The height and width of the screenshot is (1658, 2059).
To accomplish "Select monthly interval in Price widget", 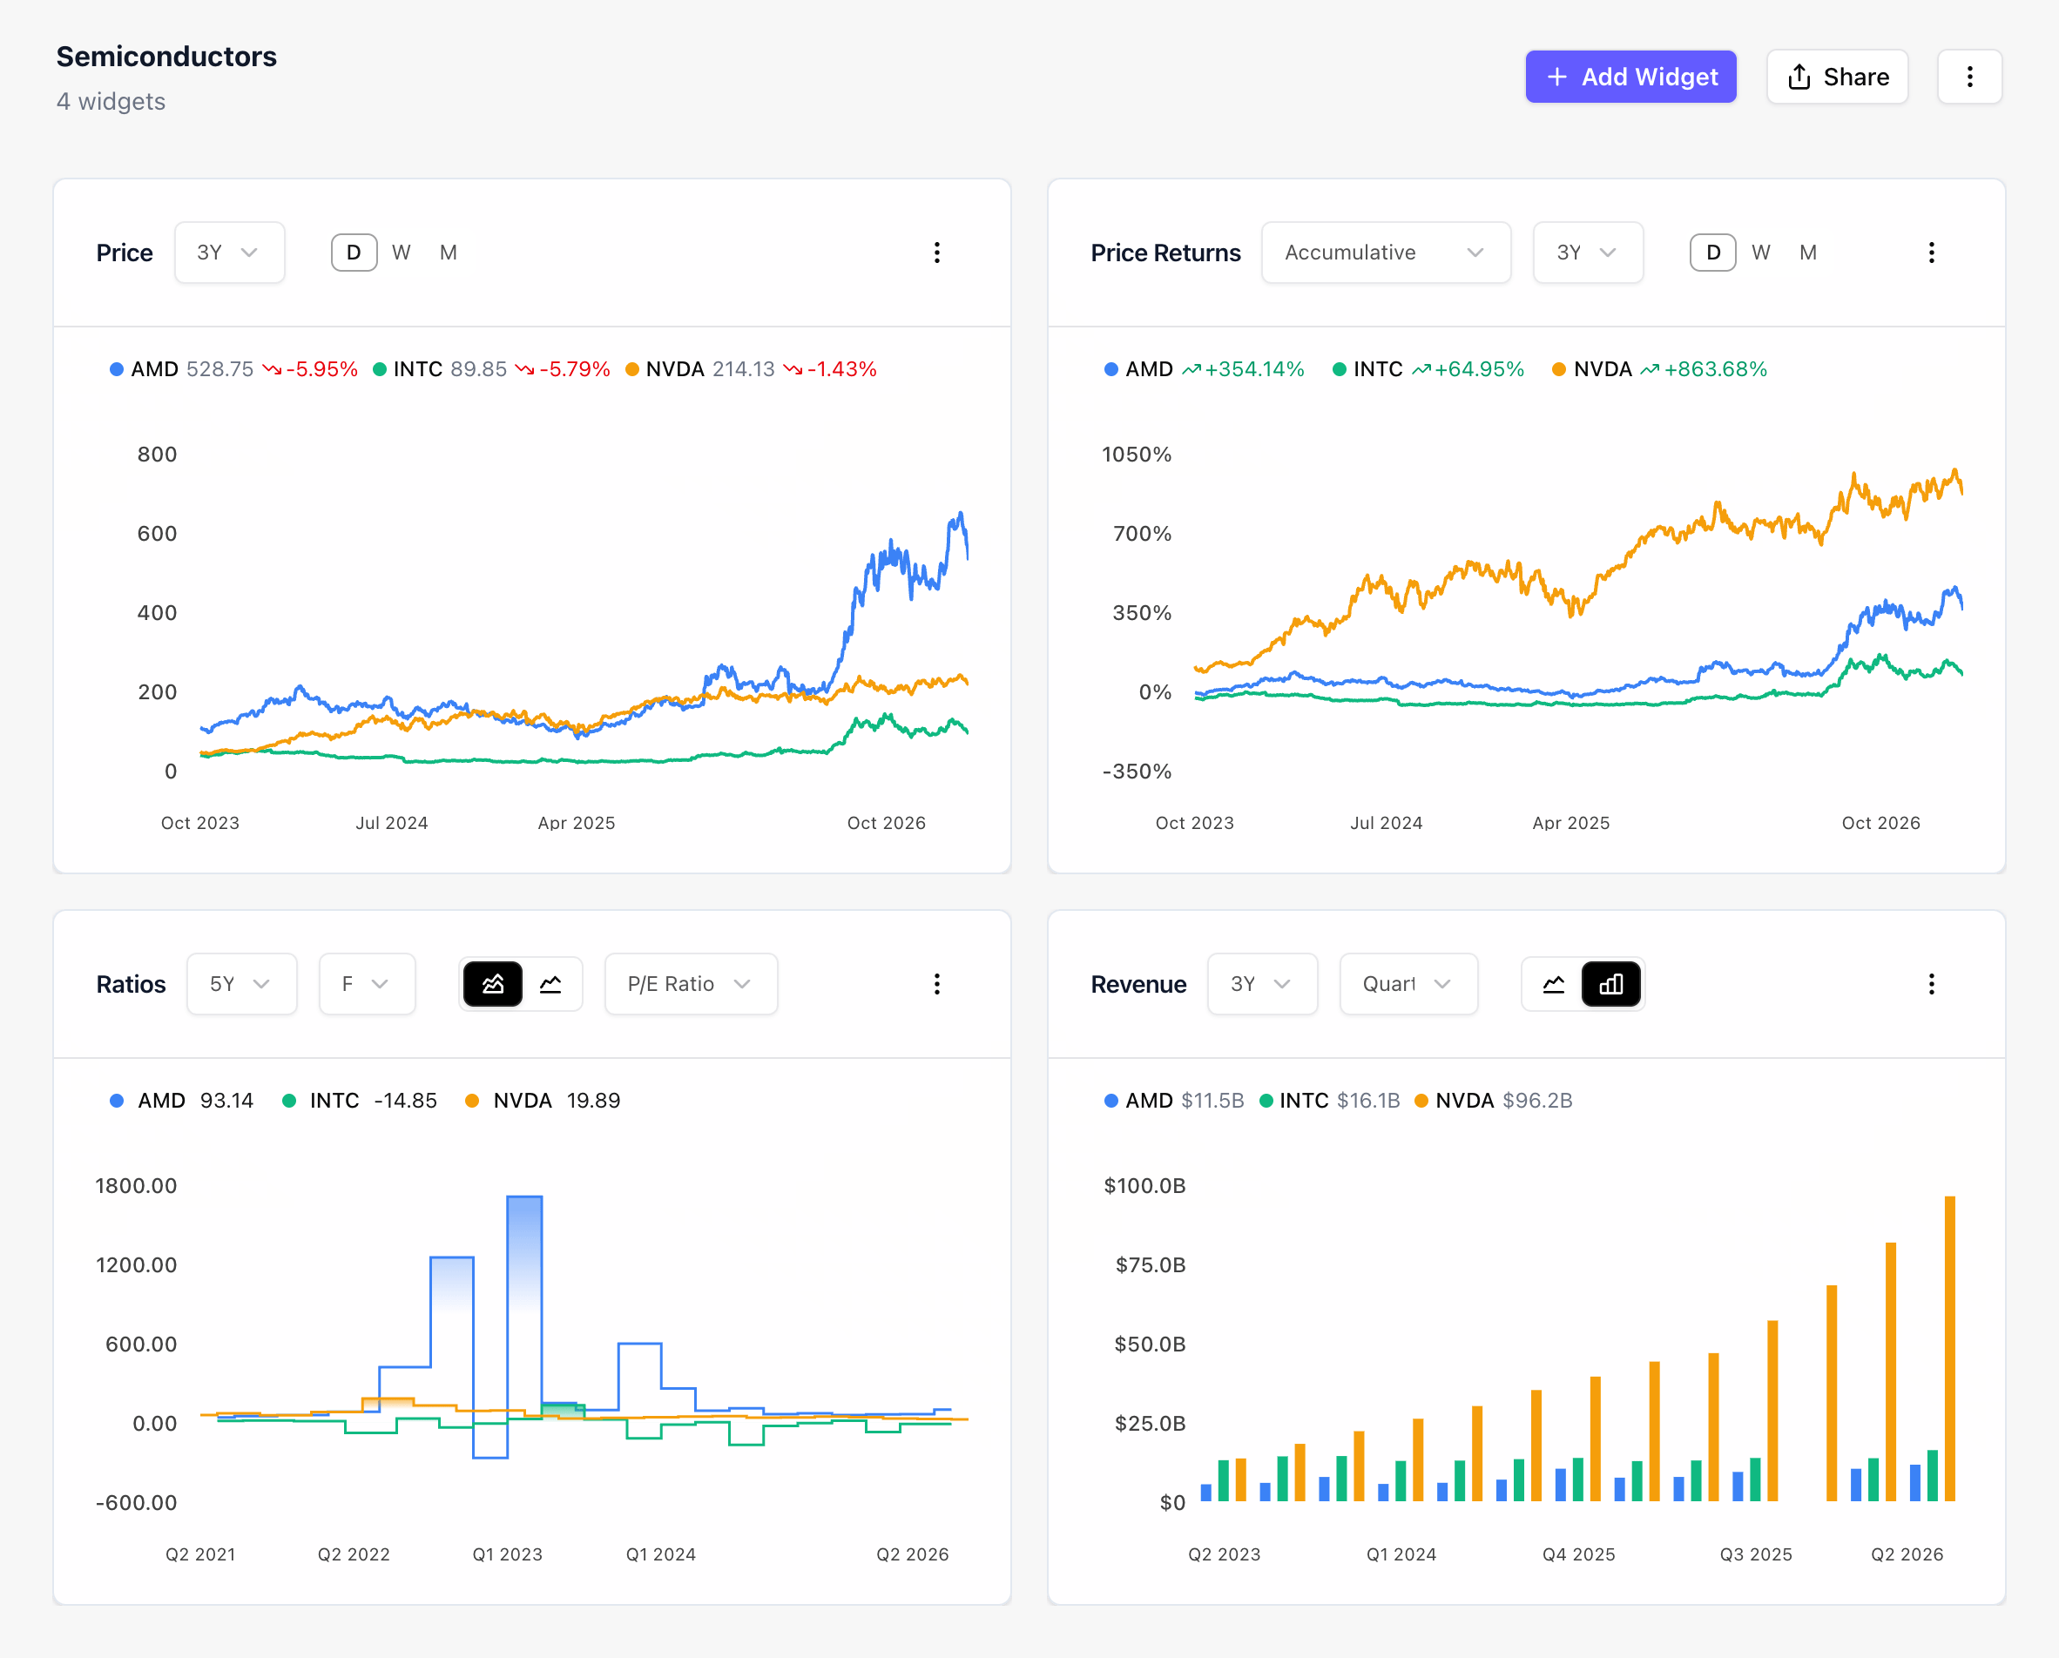I will [x=448, y=253].
